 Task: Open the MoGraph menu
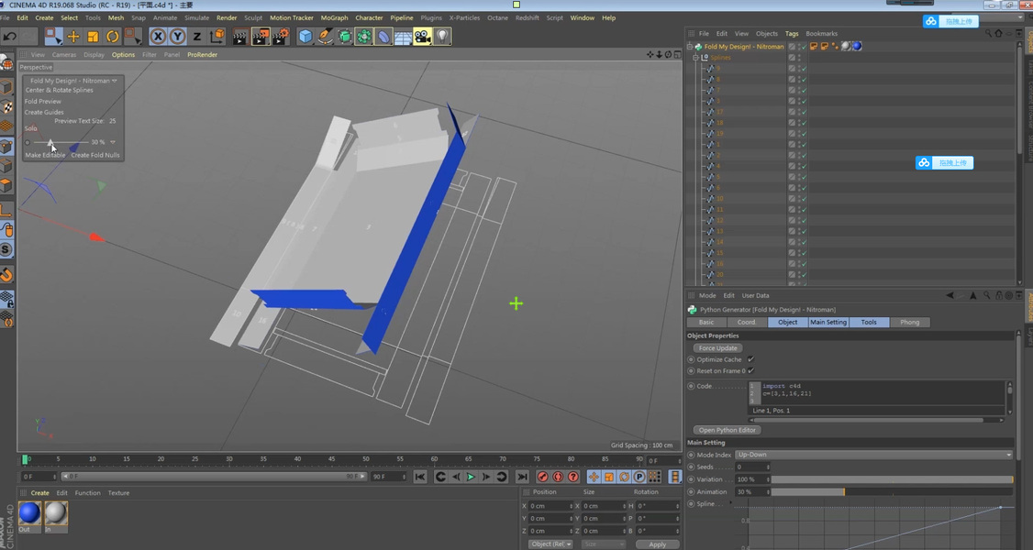pyautogui.click(x=334, y=17)
